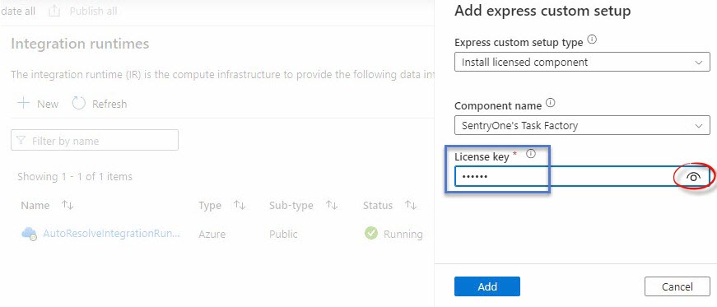
Task: Open info tooltip next to Component name
Action: [551, 104]
